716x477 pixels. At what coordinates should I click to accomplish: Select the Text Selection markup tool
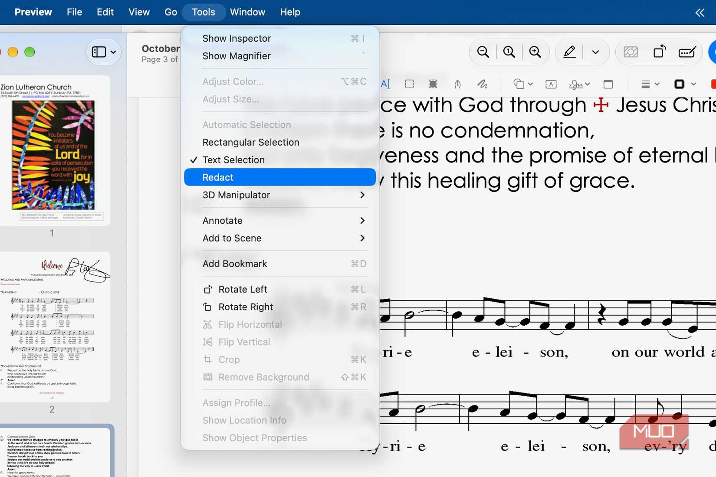[386, 84]
